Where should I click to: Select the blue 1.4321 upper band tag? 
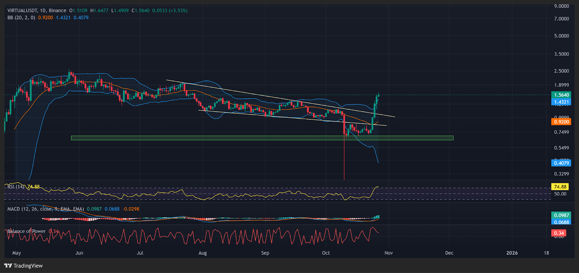point(561,102)
